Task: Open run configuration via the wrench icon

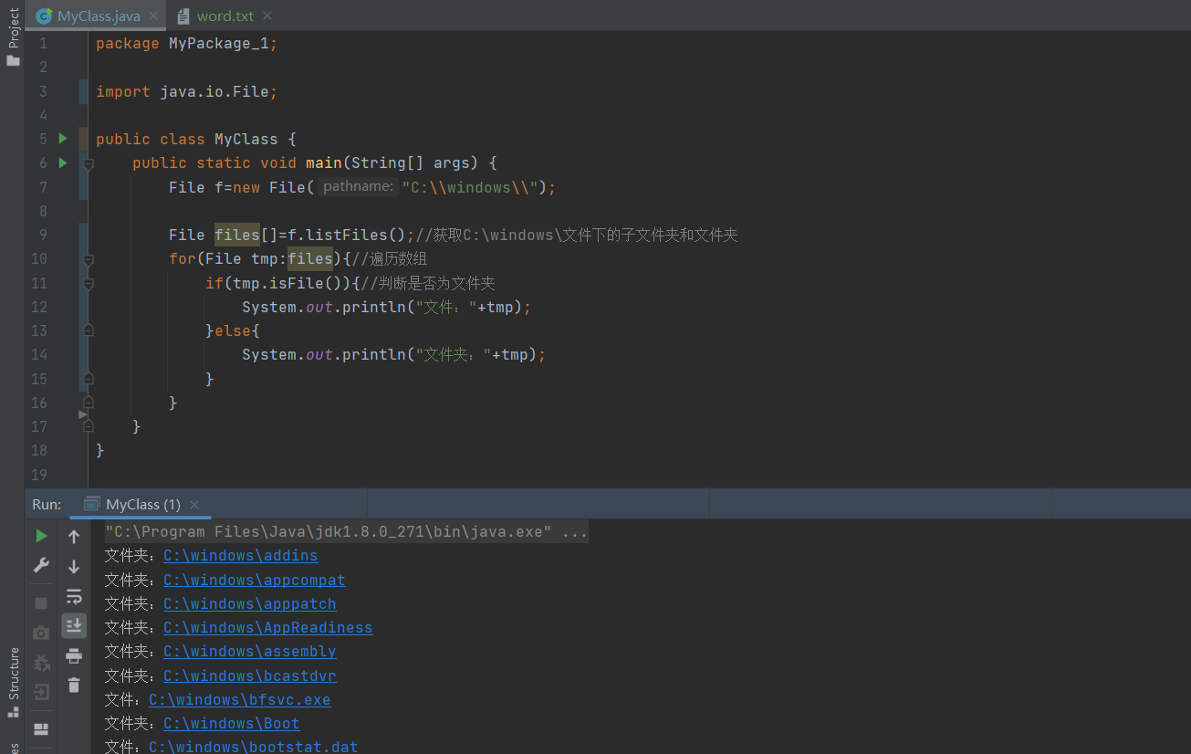Action: click(41, 565)
